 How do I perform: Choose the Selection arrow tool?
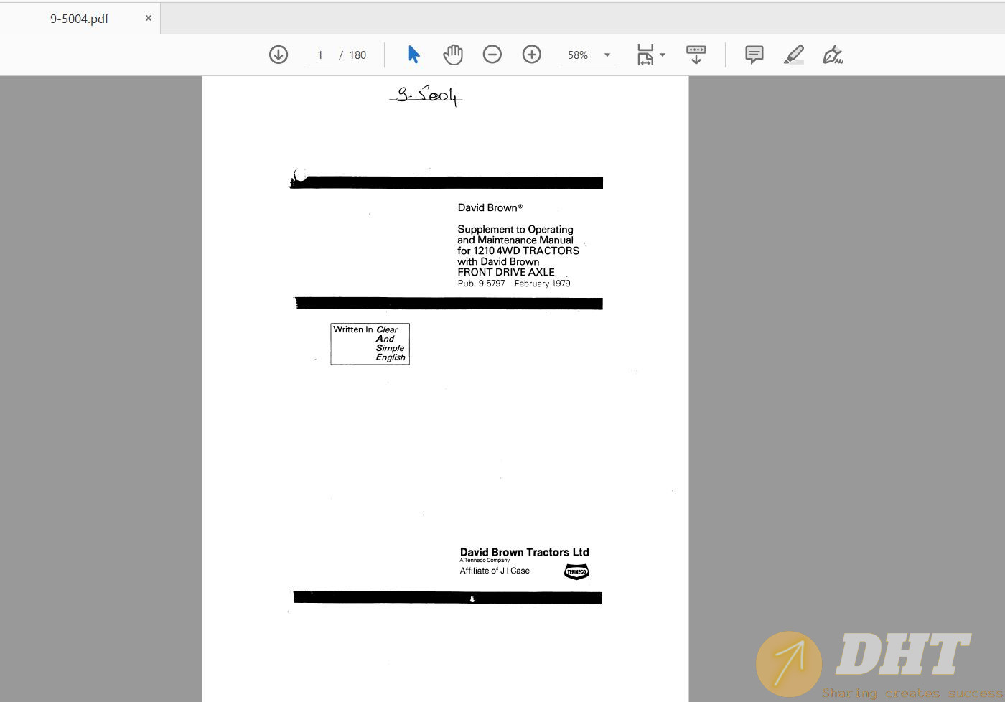click(x=413, y=55)
